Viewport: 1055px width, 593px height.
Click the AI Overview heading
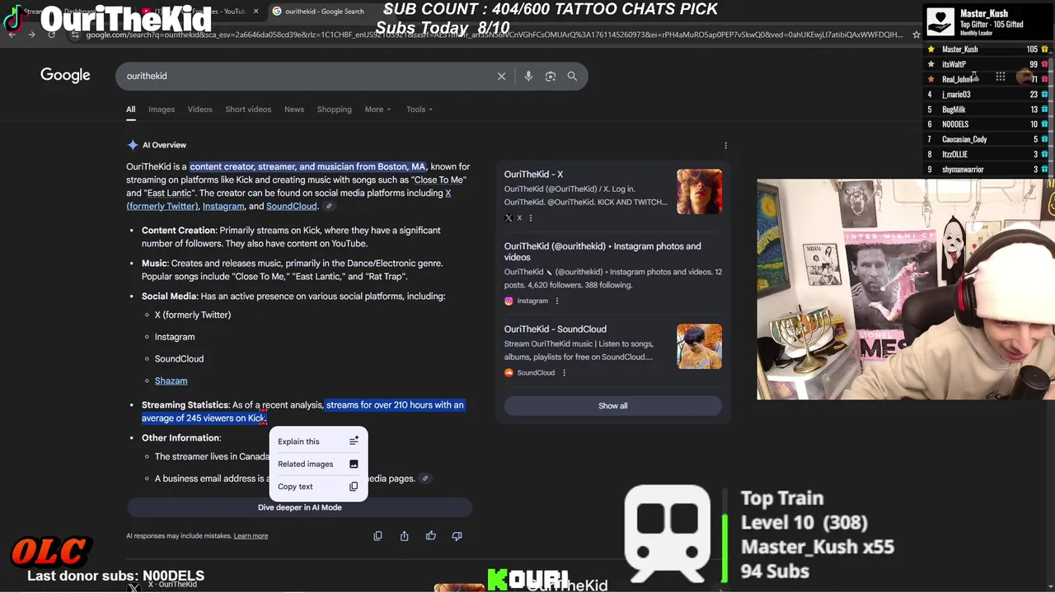(164, 145)
